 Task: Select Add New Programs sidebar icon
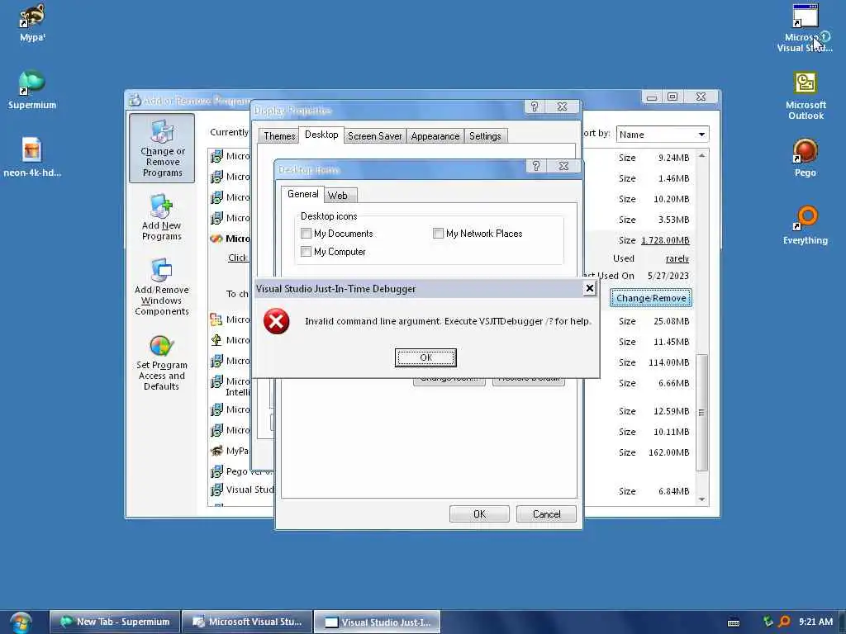[161, 217]
